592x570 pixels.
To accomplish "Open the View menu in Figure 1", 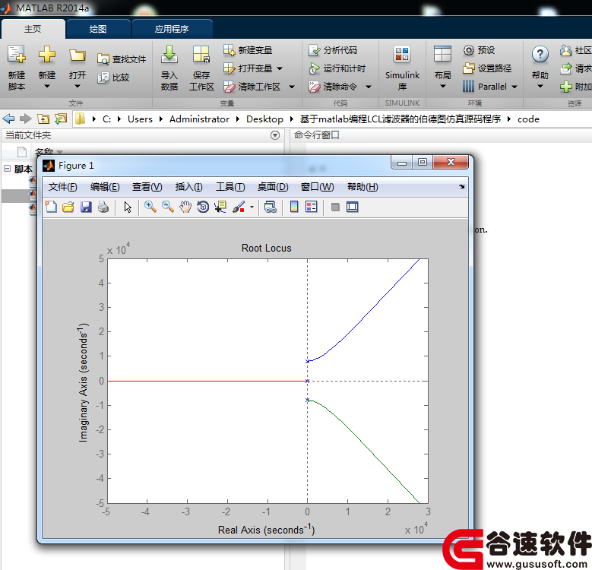I will pyautogui.click(x=147, y=187).
